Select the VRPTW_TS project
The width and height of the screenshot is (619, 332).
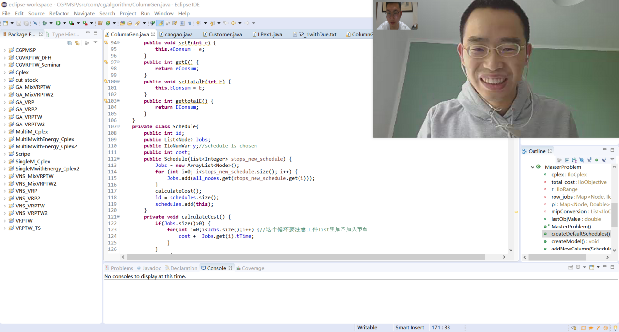28,228
